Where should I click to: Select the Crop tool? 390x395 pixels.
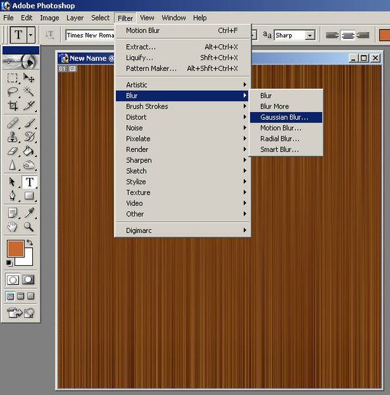coord(12,105)
